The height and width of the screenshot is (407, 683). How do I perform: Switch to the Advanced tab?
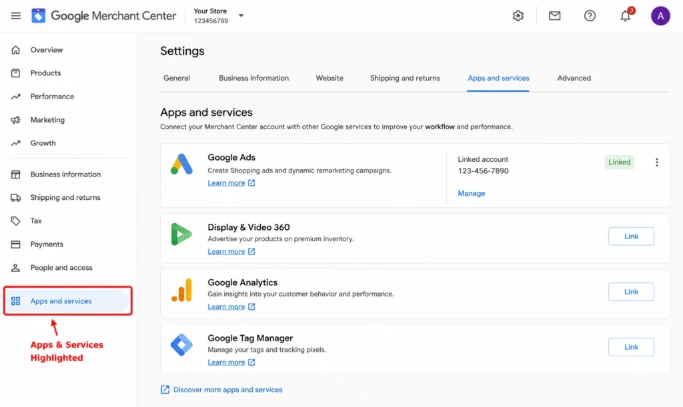click(x=574, y=79)
